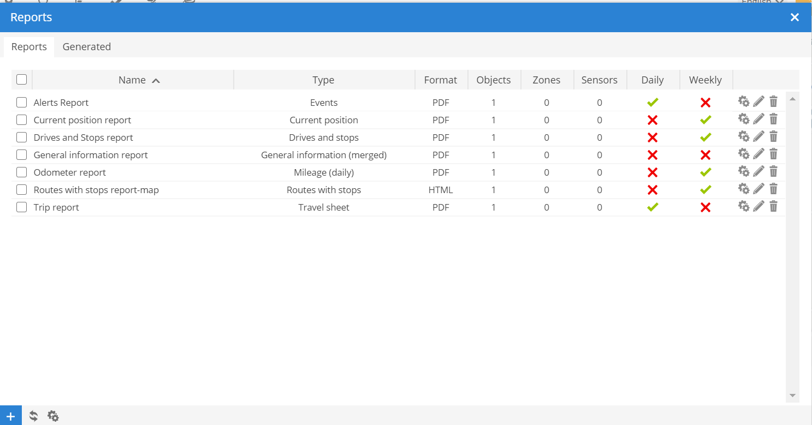
Task: Click the pencil icon for Trip report
Action: click(758, 206)
